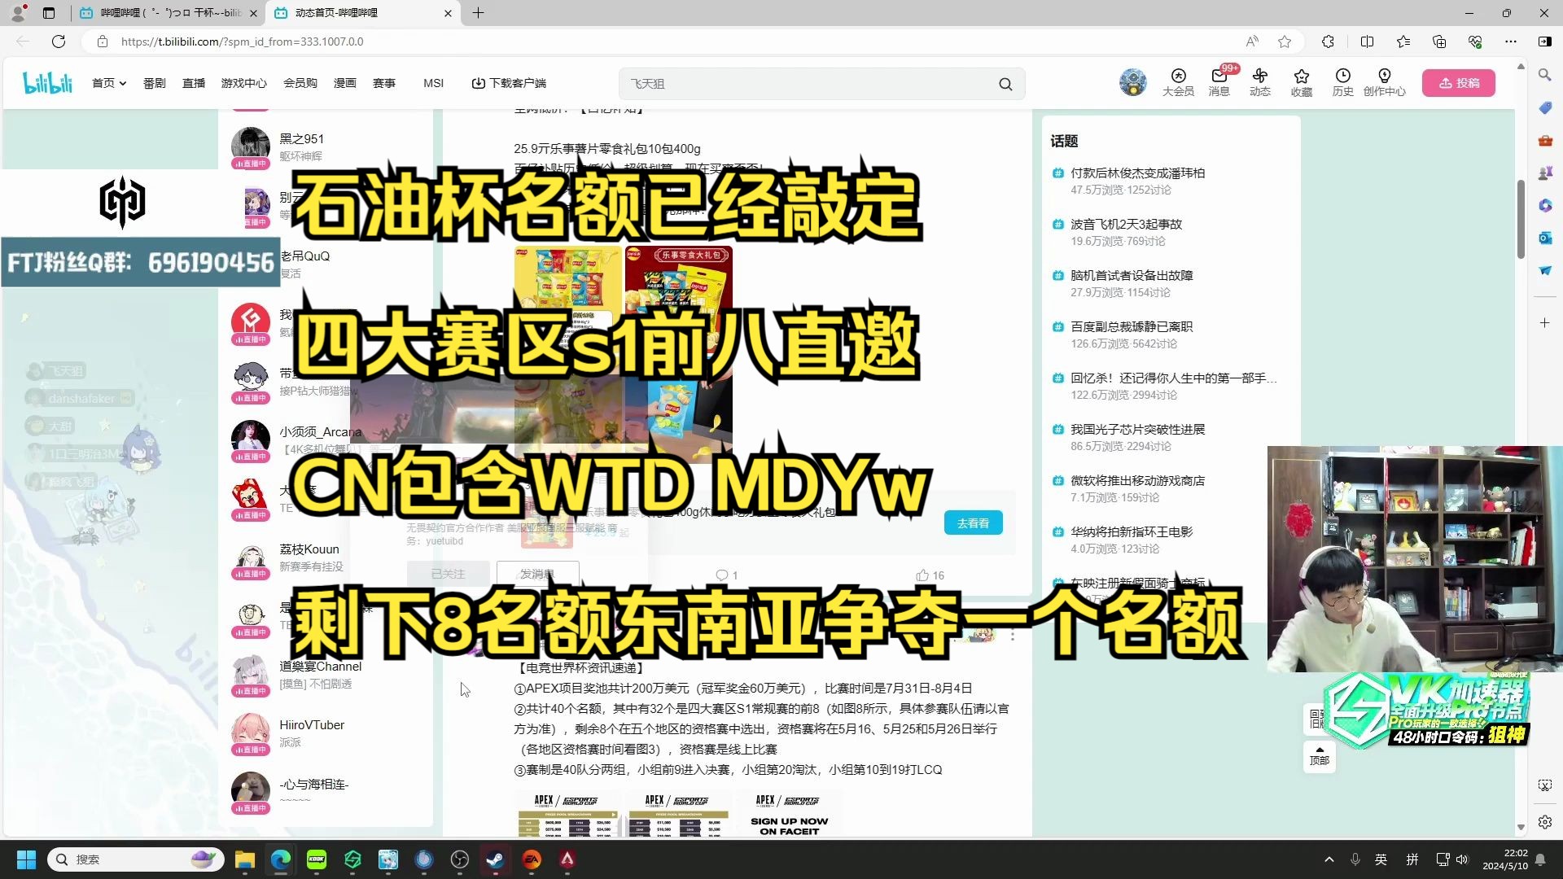Open topic 付款后林俊杰变成潘玮柏
The width and height of the screenshot is (1563, 879).
coord(1137,173)
